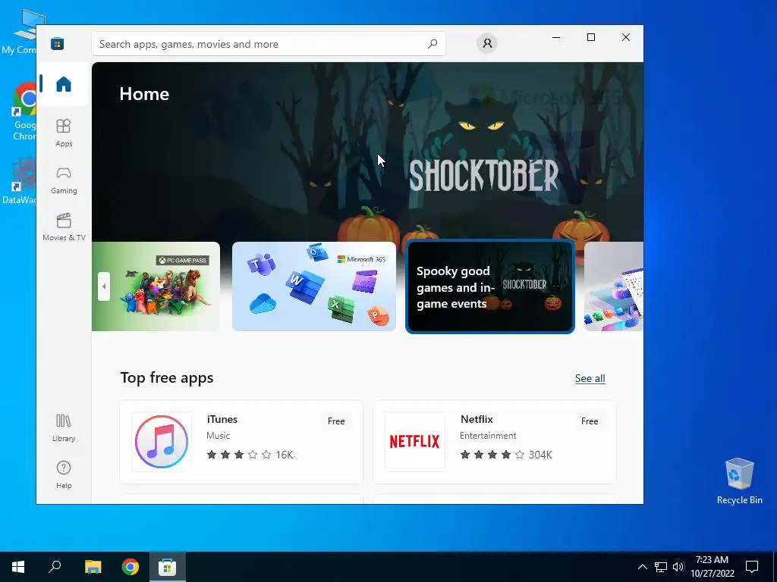Select the PC Game Pass banner thumbnail
The image size is (777, 582).
(156, 286)
